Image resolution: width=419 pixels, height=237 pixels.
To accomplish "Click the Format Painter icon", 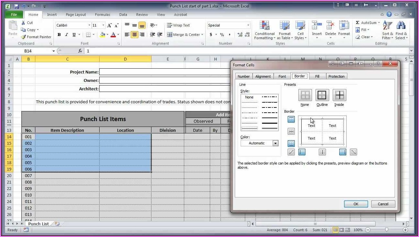I will 23,37.
